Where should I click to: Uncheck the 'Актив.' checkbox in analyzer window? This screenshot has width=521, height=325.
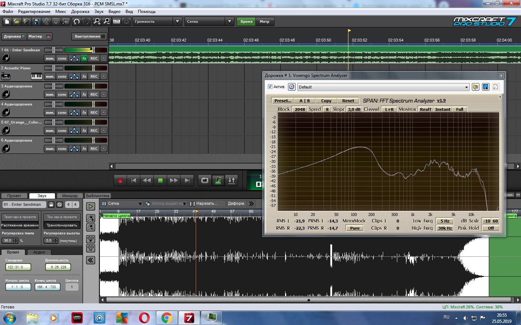(x=270, y=87)
